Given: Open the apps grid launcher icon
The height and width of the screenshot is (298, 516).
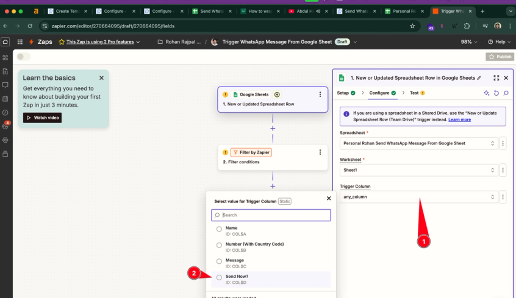Looking at the screenshot, I should (20, 42).
